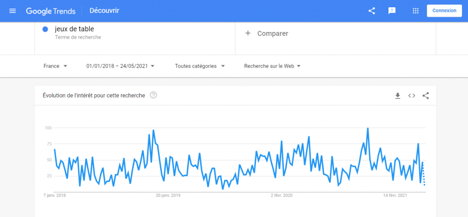Click the Comparer add term field
The height and width of the screenshot is (217, 468).
(x=272, y=33)
